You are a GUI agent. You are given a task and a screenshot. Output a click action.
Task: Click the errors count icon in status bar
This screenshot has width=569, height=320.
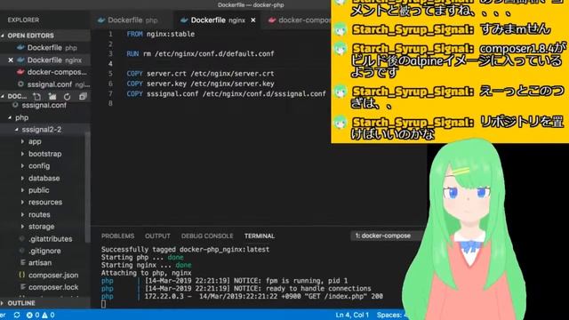tap(29, 315)
